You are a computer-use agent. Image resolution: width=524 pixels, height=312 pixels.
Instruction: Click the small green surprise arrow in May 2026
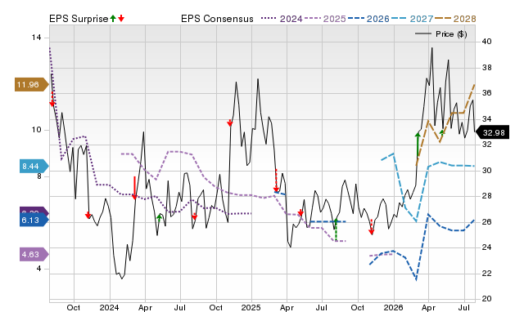(x=442, y=132)
